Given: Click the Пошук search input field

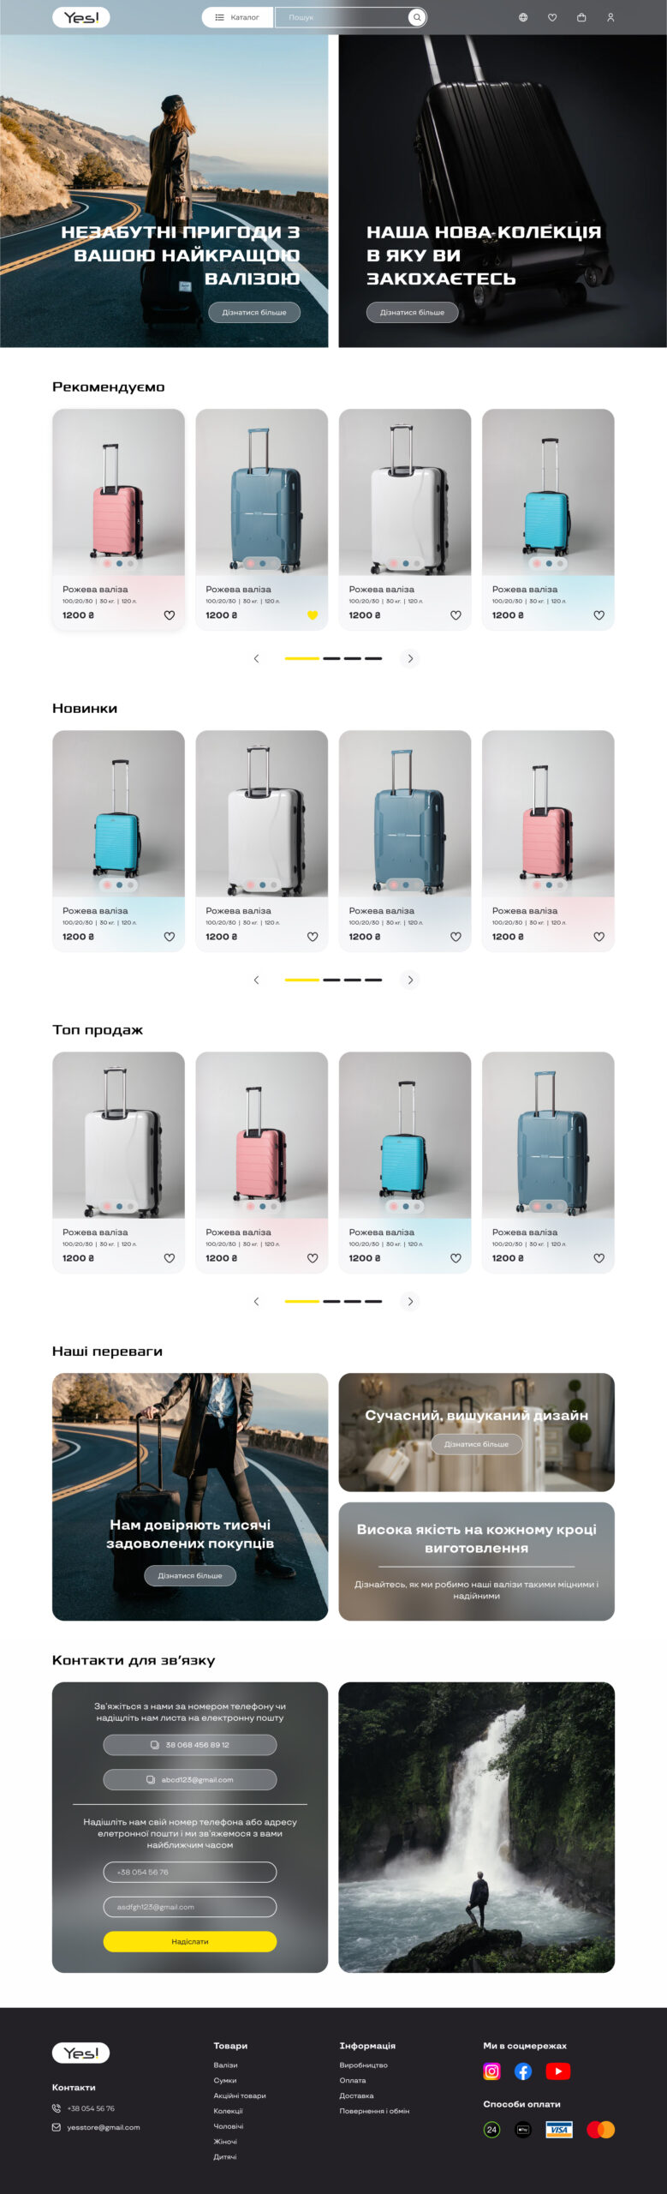Looking at the screenshot, I should tap(342, 17).
